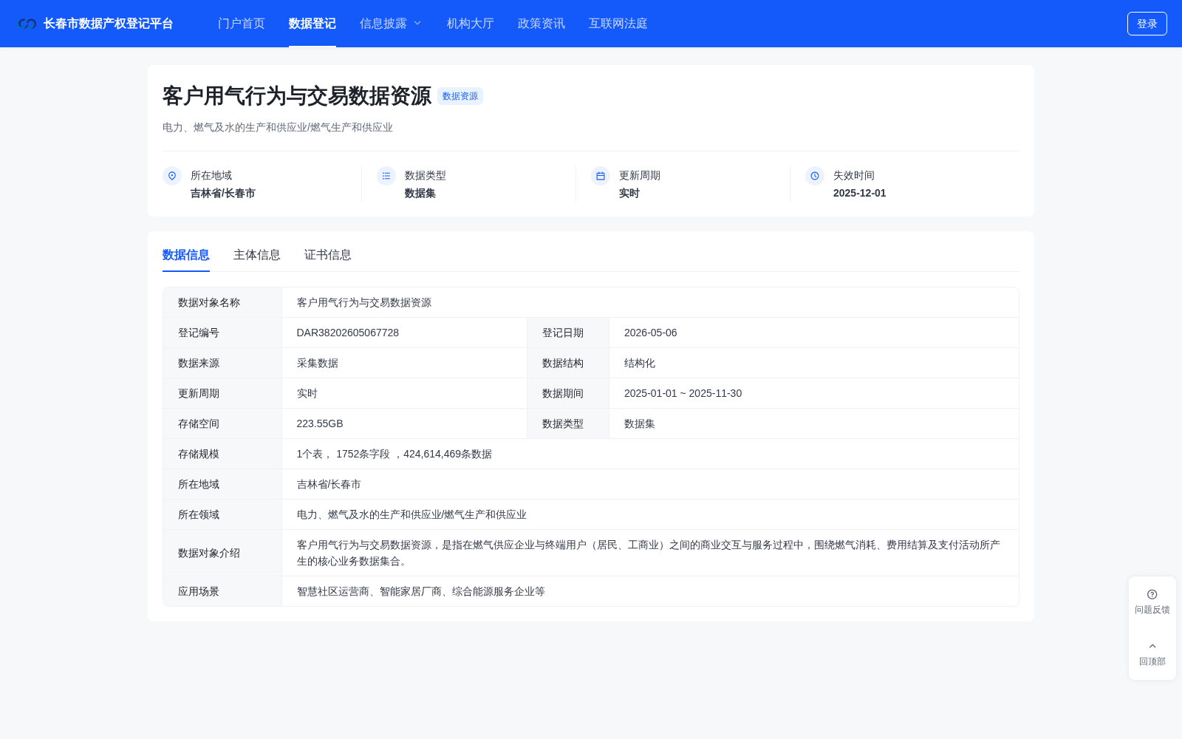This screenshot has height=739, width=1182.
Task: Expand the 信息披露 dropdown chevron
Action: [x=417, y=24]
